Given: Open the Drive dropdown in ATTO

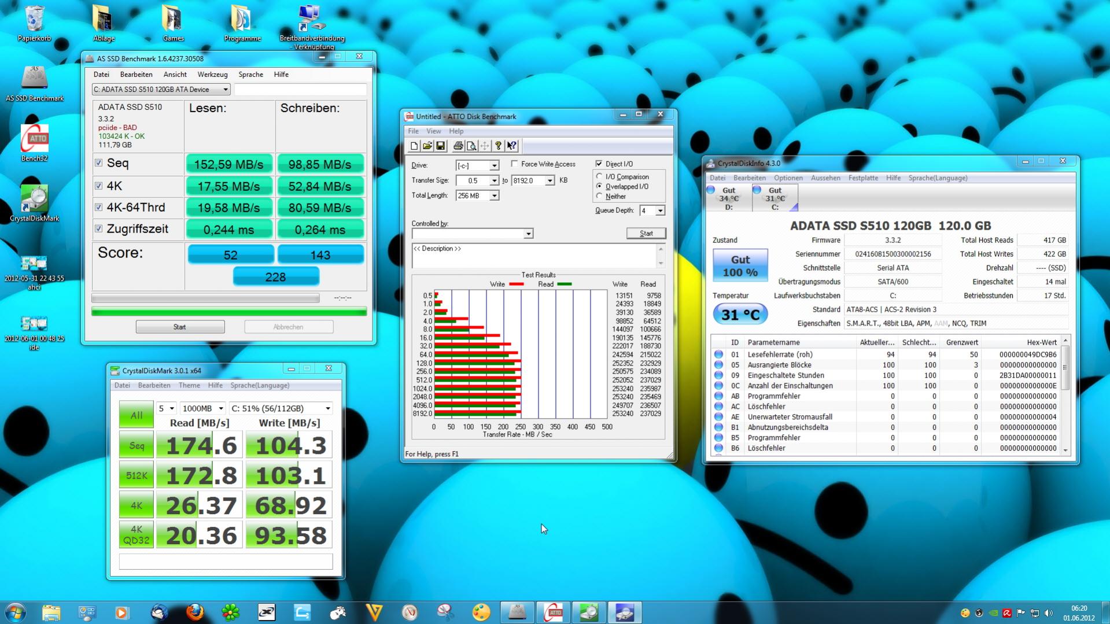Looking at the screenshot, I should (494, 166).
